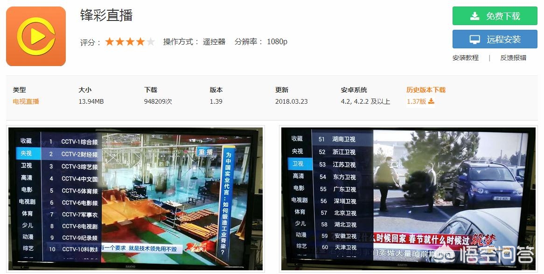Click the 安卓系统 column label

pyautogui.click(x=354, y=90)
